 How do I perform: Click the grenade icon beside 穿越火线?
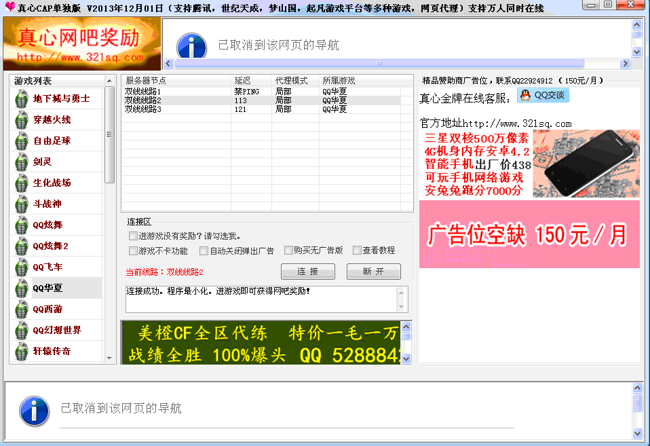tap(22, 120)
